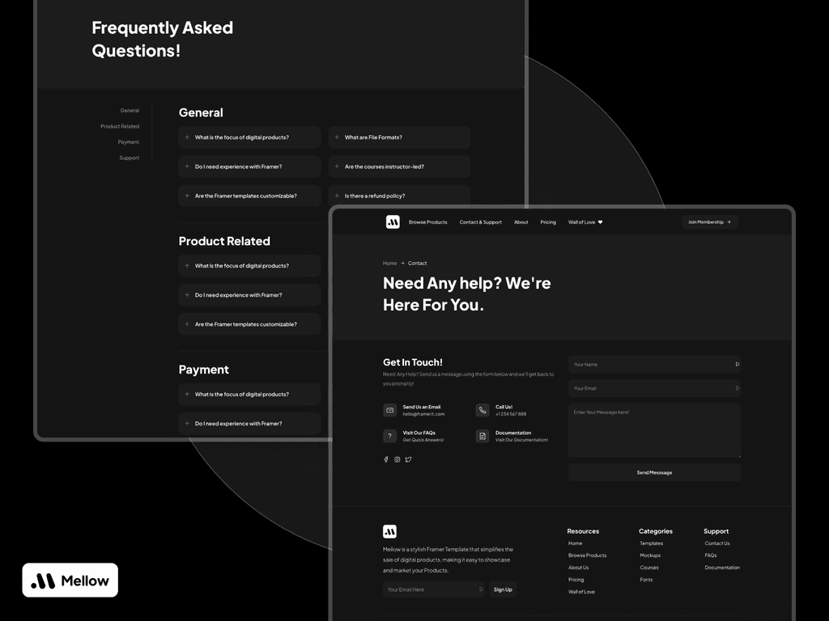Image resolution: width=829 pixels, height=621 pixels.
Task: Open Browse Products under footer Resources
Action: pyautogui.click(x=588, y=556)
